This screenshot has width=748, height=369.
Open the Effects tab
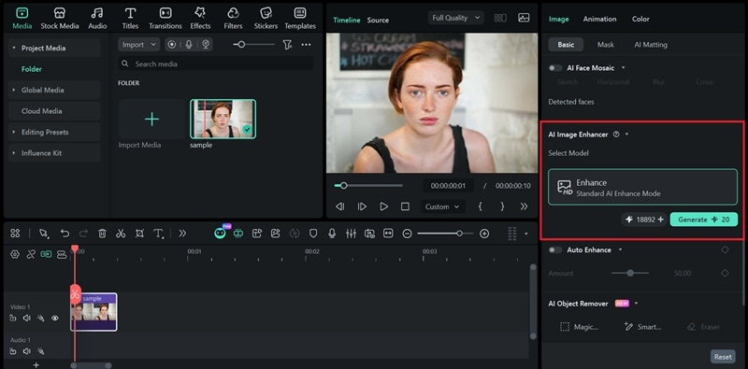(200, 19)
